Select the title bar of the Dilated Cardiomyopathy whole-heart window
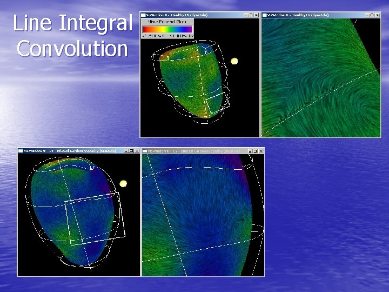The width and height of the screenshot is (389, 292). (79, 151)
